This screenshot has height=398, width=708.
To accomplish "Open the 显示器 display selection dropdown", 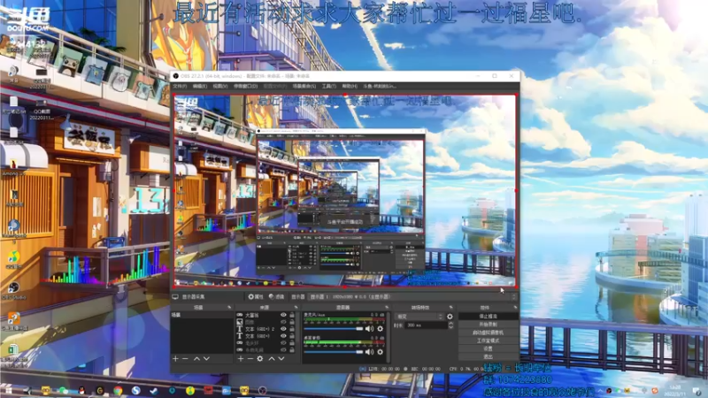I will (412, 297).
